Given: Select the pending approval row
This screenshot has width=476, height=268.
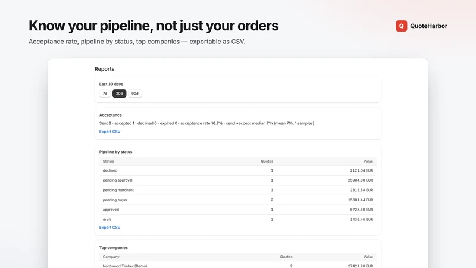Looking at the screenshot, I should [237, 180].
